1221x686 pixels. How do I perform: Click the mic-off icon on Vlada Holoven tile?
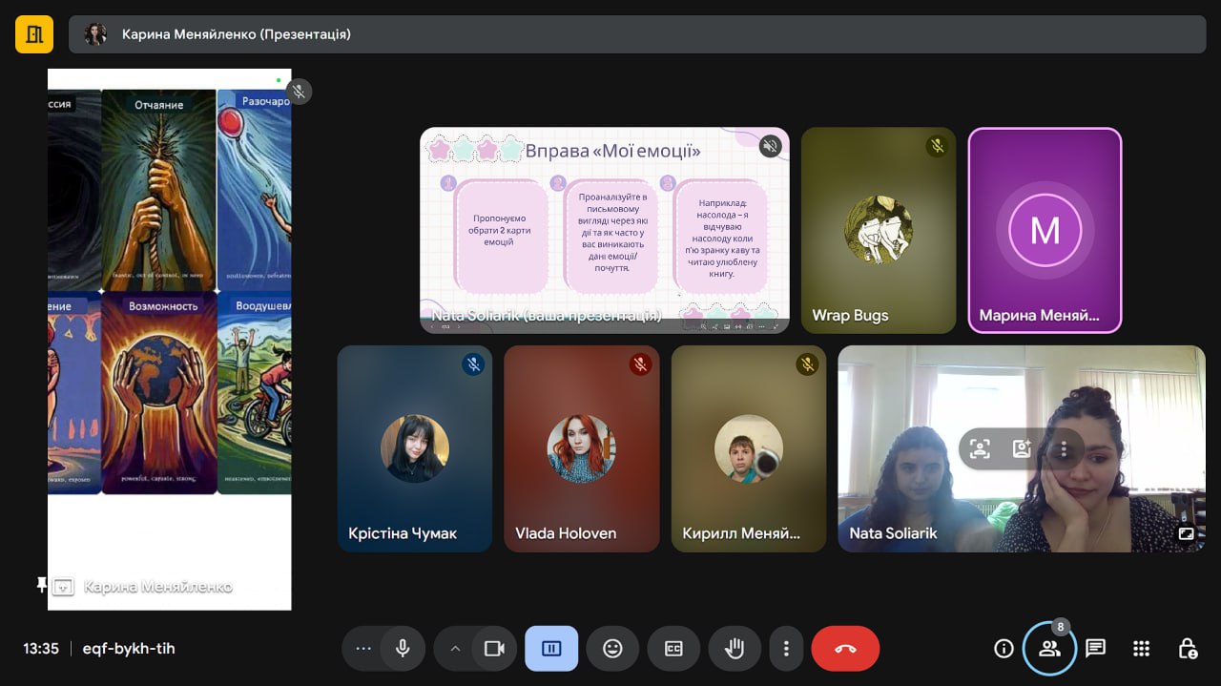[x=640, y=364]
